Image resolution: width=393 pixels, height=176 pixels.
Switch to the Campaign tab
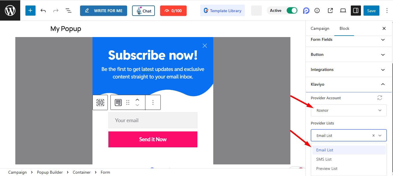click(320, 28)
